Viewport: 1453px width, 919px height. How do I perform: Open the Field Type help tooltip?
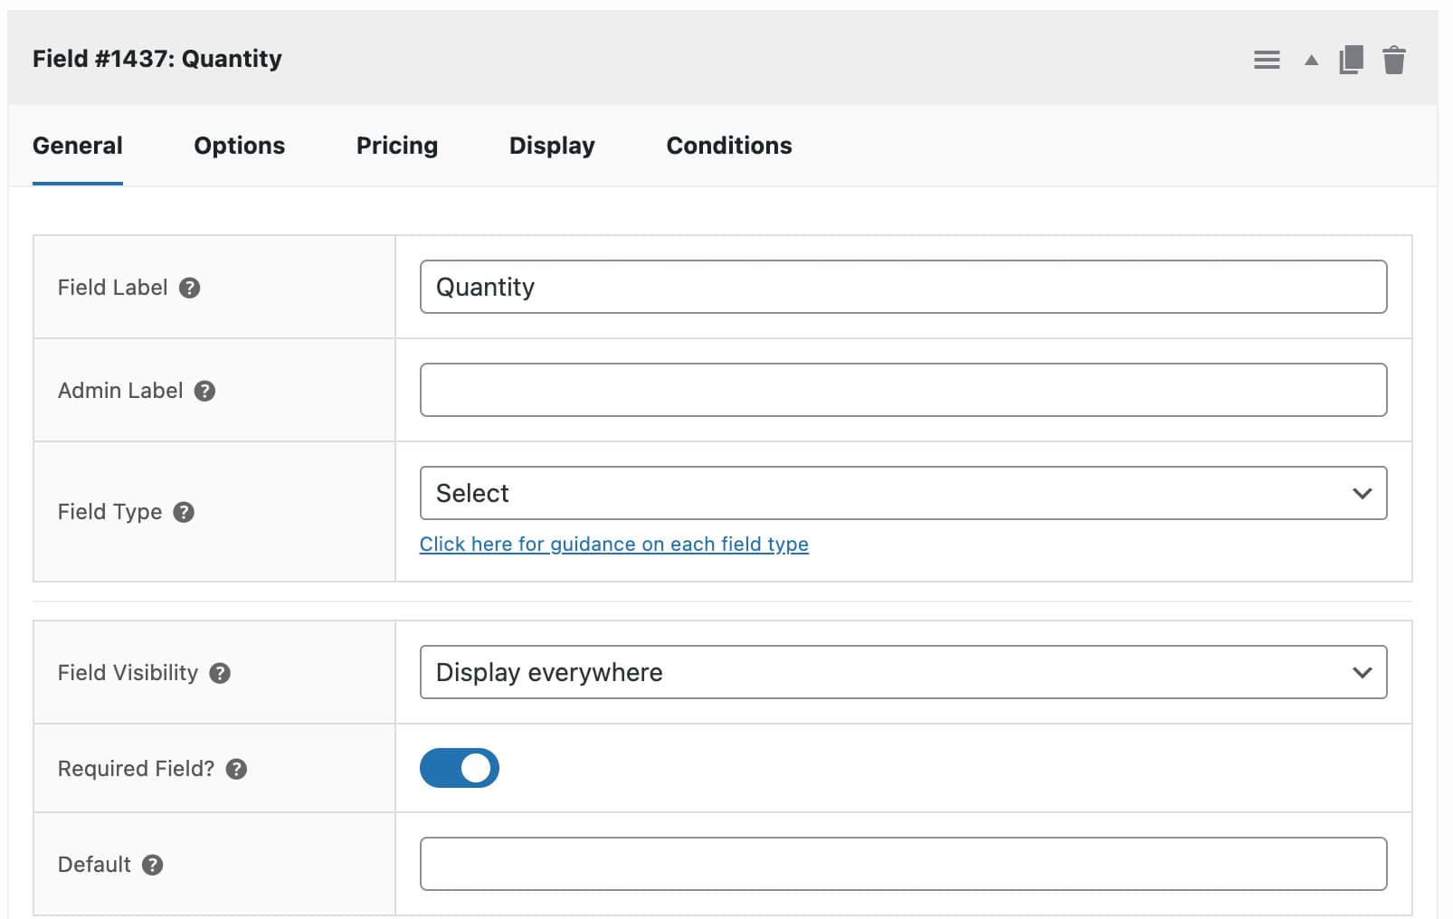(184, 512)
